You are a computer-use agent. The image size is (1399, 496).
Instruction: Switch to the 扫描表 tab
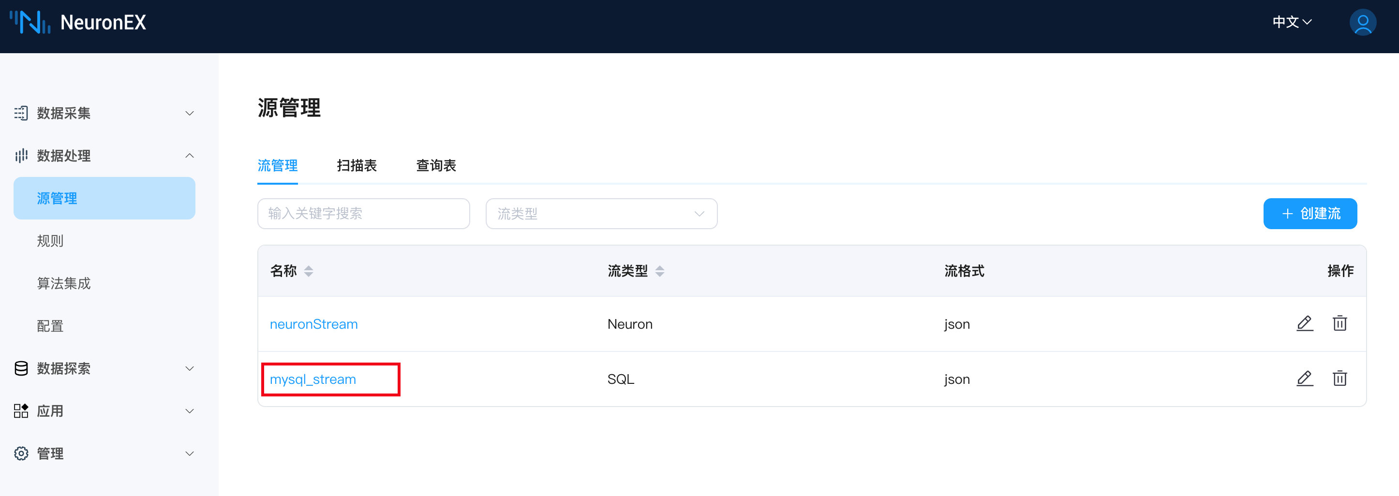[356, 165]
